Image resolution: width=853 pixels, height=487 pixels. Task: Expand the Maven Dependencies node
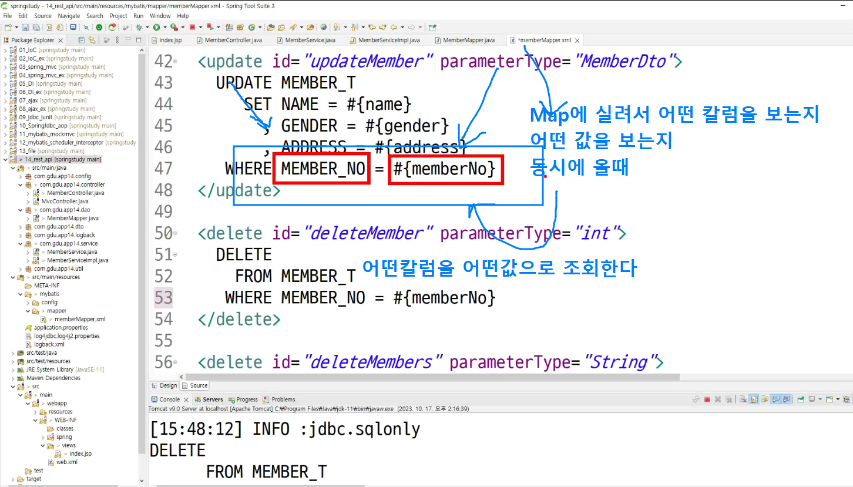pos(13,378)
